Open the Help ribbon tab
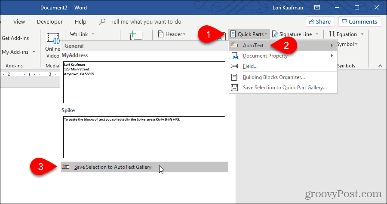The image size is (387, 204). point(80,21)
